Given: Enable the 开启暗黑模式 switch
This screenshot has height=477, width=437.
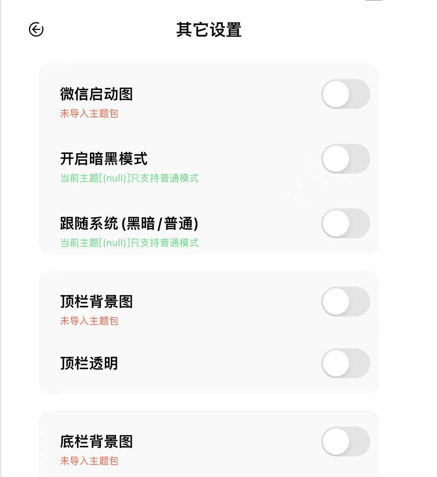Looking at the screenshot, I should tap(345, 159).
